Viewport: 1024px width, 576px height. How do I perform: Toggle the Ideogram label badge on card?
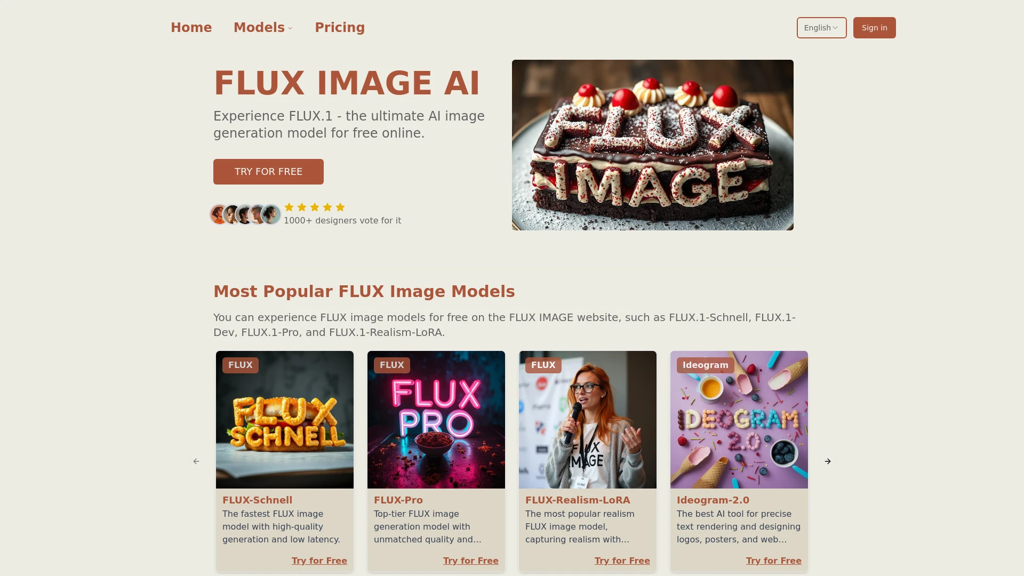click(x=705, y=364)
